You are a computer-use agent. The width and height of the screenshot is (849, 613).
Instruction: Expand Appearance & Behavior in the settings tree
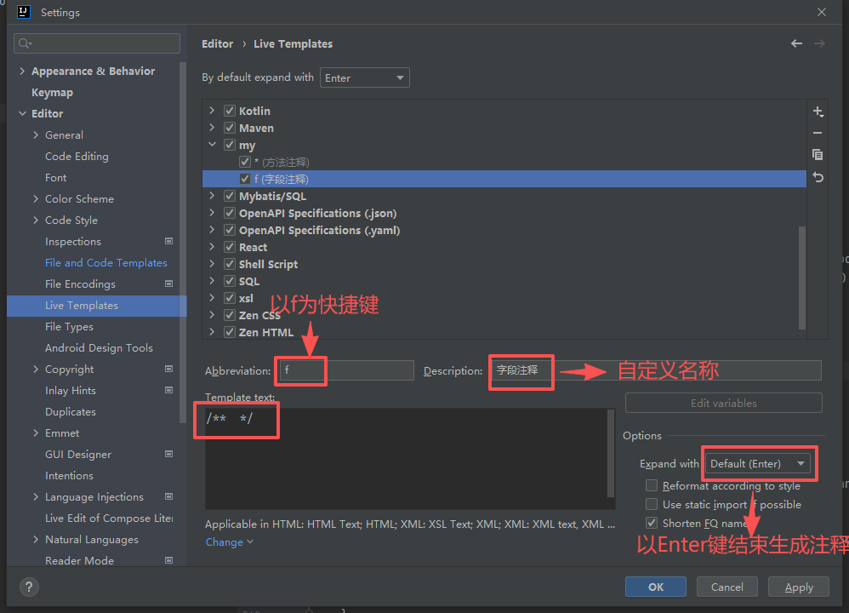tap(22, 71)
